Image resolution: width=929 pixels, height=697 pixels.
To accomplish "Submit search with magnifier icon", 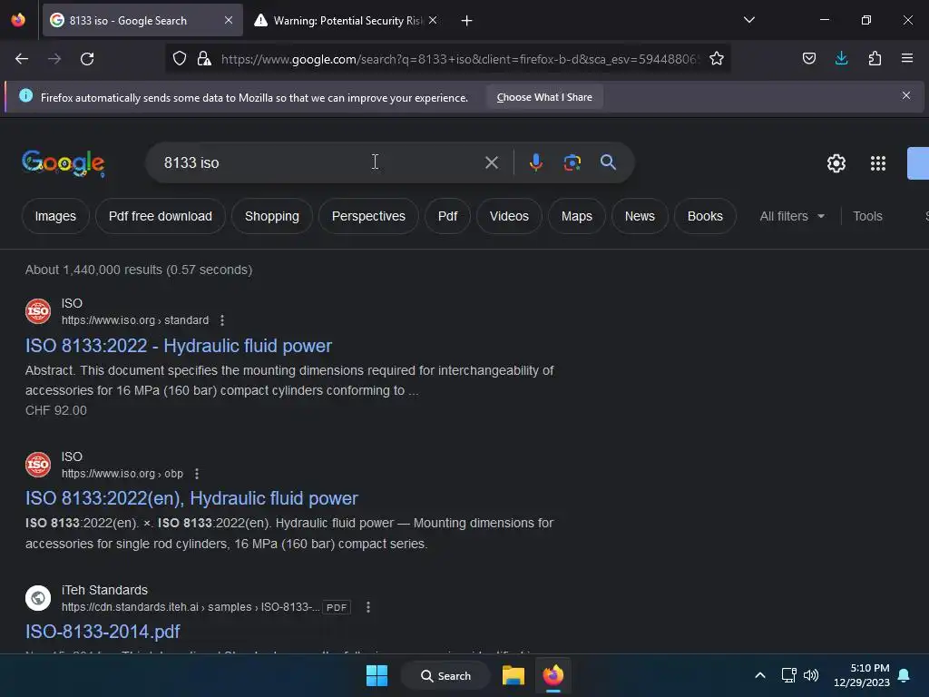I will [x=608, y=162].
